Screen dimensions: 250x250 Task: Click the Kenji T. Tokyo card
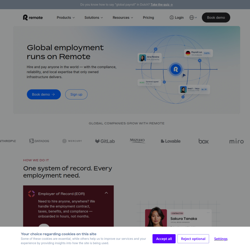(x=194, y=89)
